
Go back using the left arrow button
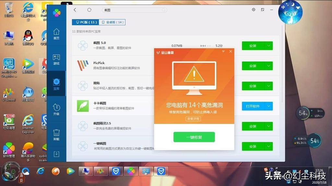click(75, 10)
